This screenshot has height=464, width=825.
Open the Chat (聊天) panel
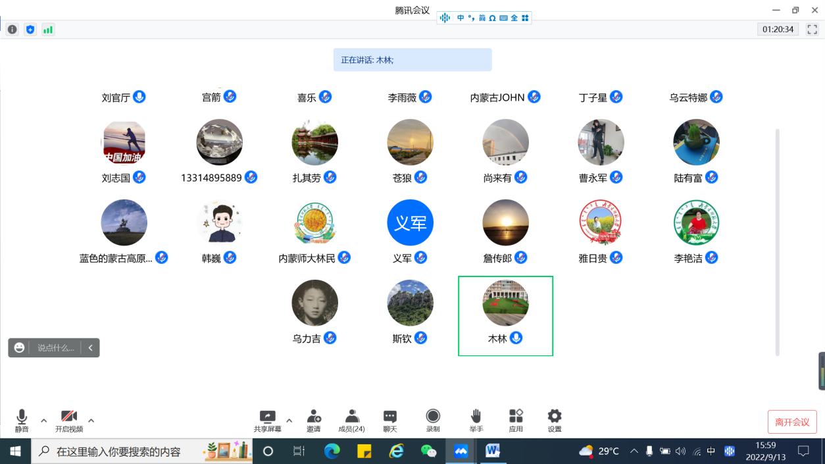point(390,420)
